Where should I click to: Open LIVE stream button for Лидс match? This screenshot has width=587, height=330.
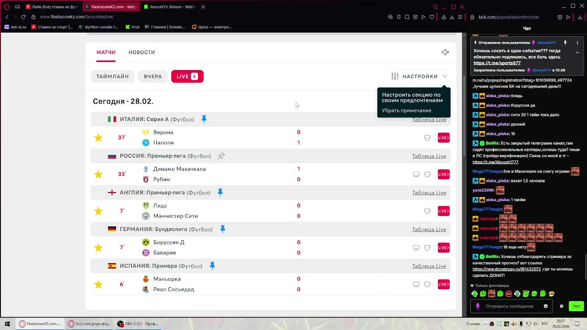coord(443,211)
